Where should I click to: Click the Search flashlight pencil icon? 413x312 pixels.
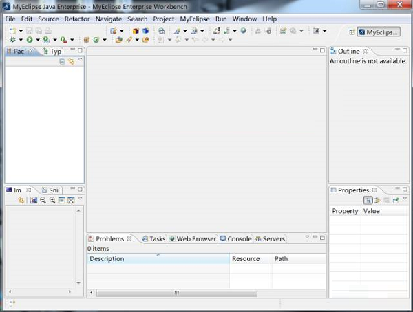[x=129, y=40]
